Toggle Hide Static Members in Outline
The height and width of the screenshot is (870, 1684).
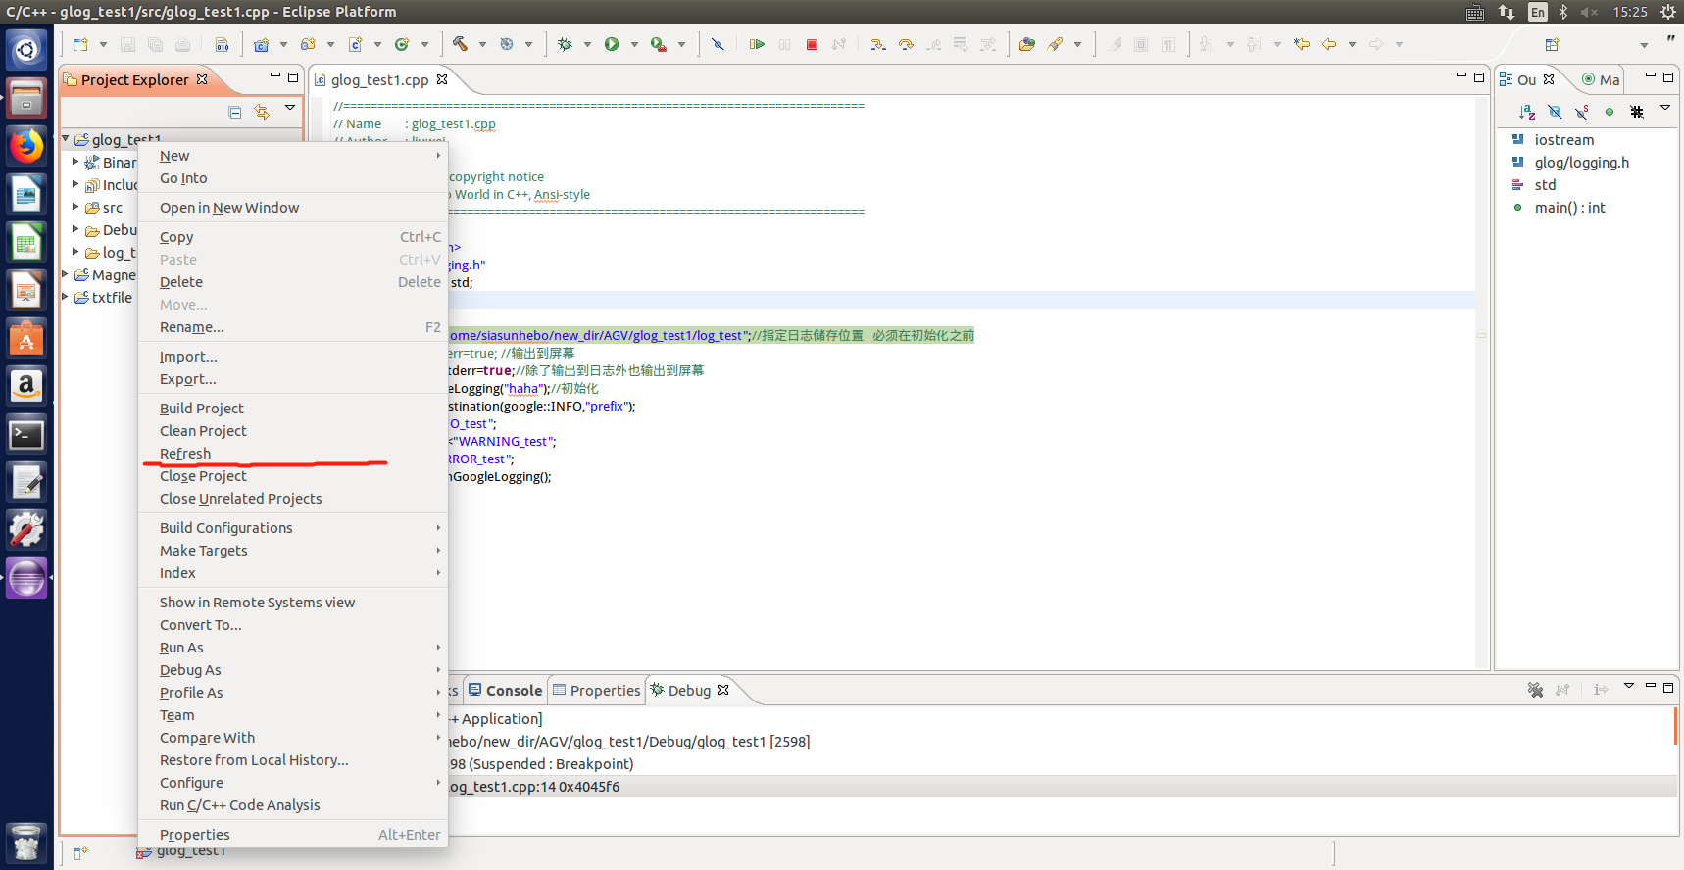click(x=1582, y=112)
